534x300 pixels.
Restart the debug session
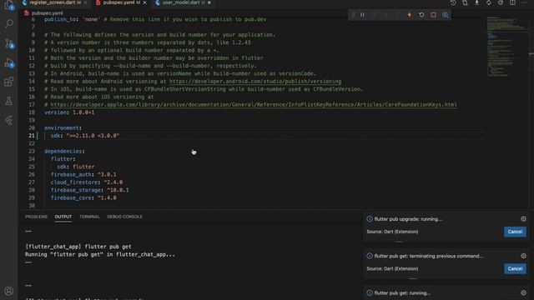pos(421,15)
